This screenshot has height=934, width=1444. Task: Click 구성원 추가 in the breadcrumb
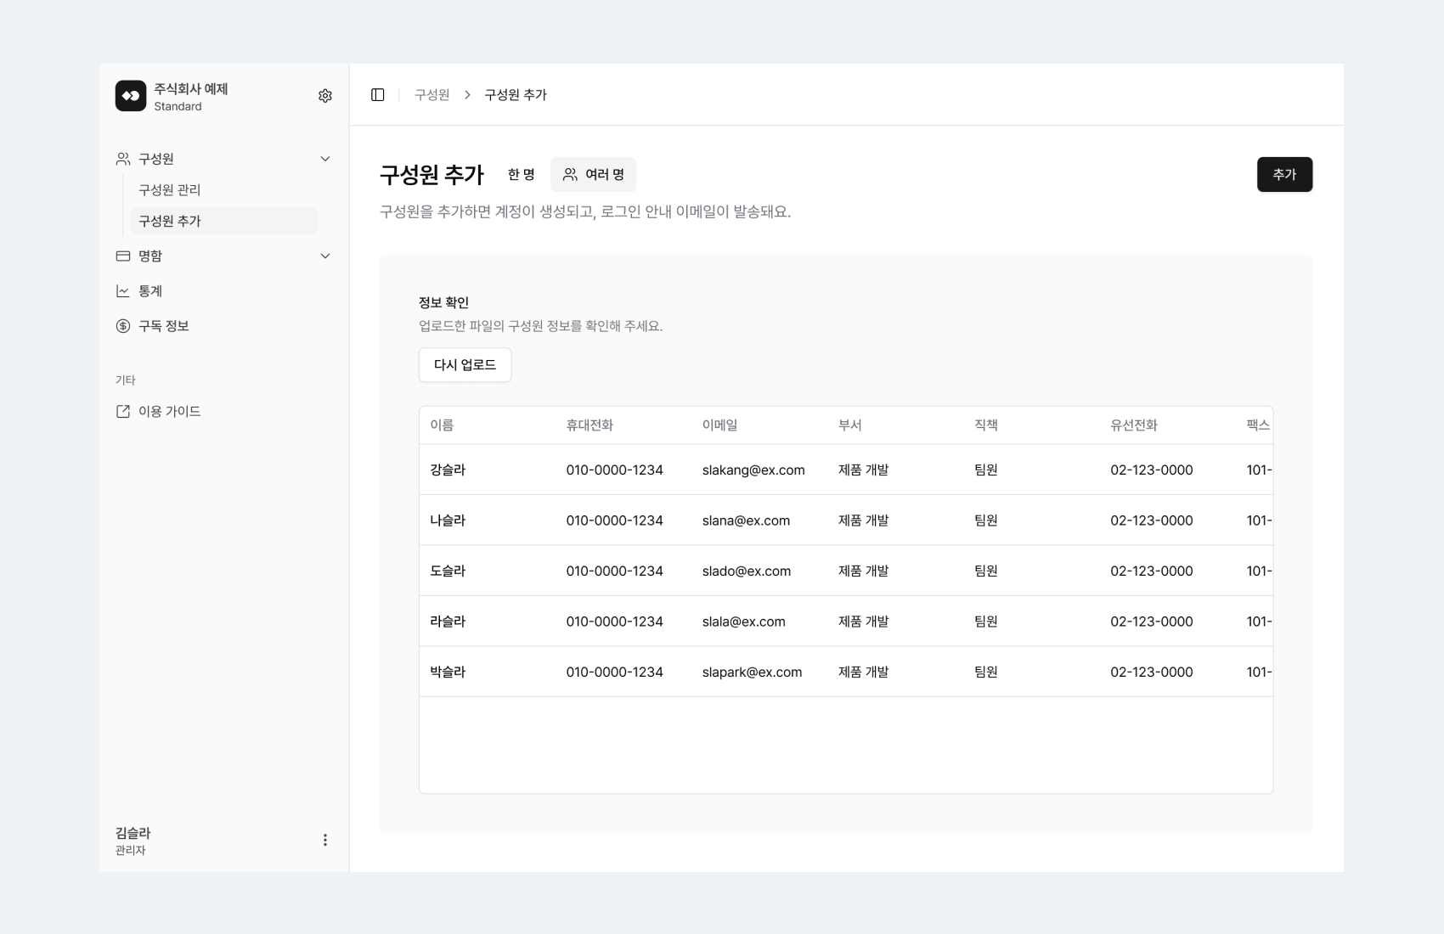516,95
